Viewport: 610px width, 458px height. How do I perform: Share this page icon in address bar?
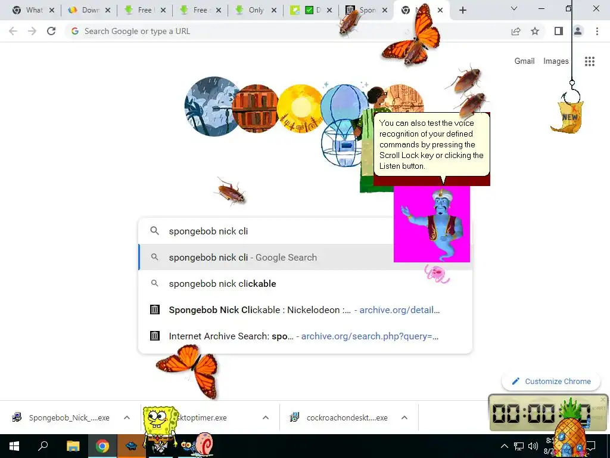516,31
